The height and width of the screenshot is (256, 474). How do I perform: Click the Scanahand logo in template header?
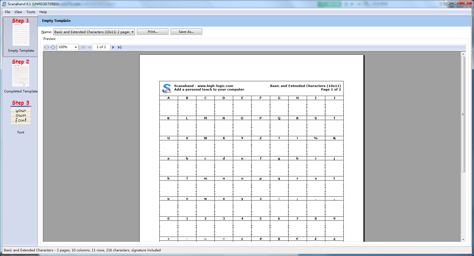167,88
